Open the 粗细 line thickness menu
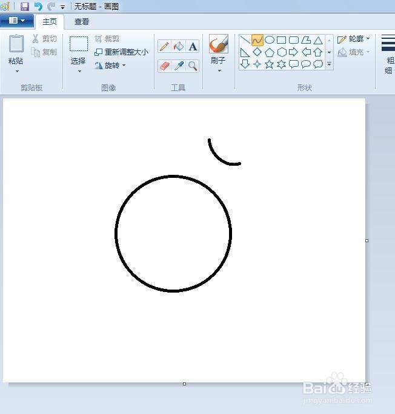 tap(389, 55)
